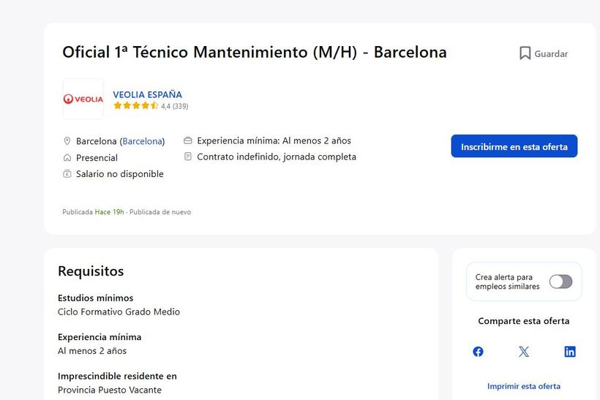Enable alert for similar jobs toggle
600x400 pixels.
click(x=560, y=282)
